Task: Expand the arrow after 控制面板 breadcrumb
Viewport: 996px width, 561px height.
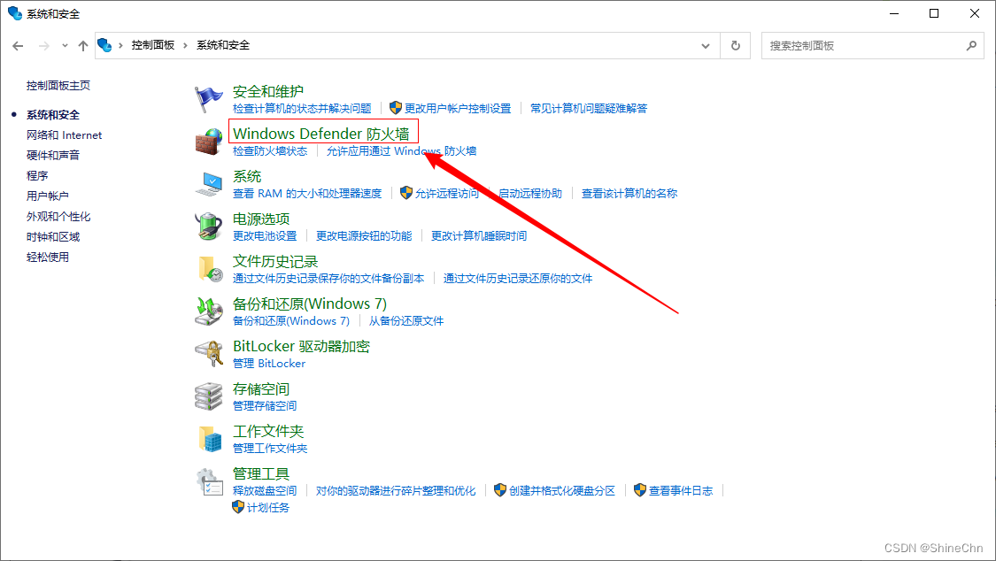Action: pyautogui.click(x=186, y=46)
